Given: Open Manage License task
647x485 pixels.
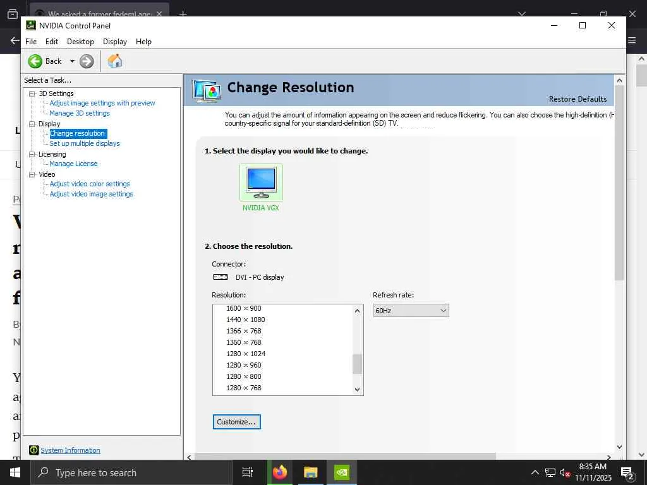Looking at the screenshot, I should click(x=73, y=164).
